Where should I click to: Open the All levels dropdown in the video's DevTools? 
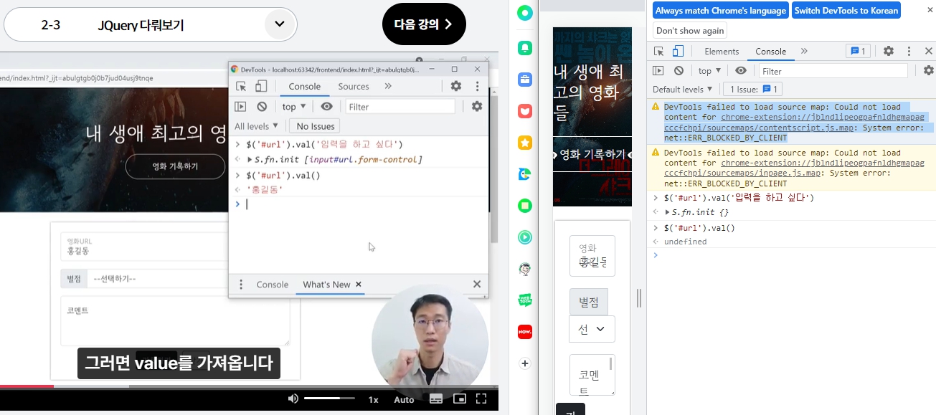click(x=257, y=126)
